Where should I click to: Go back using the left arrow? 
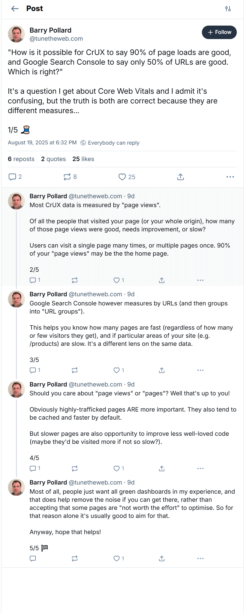point(15,9)
